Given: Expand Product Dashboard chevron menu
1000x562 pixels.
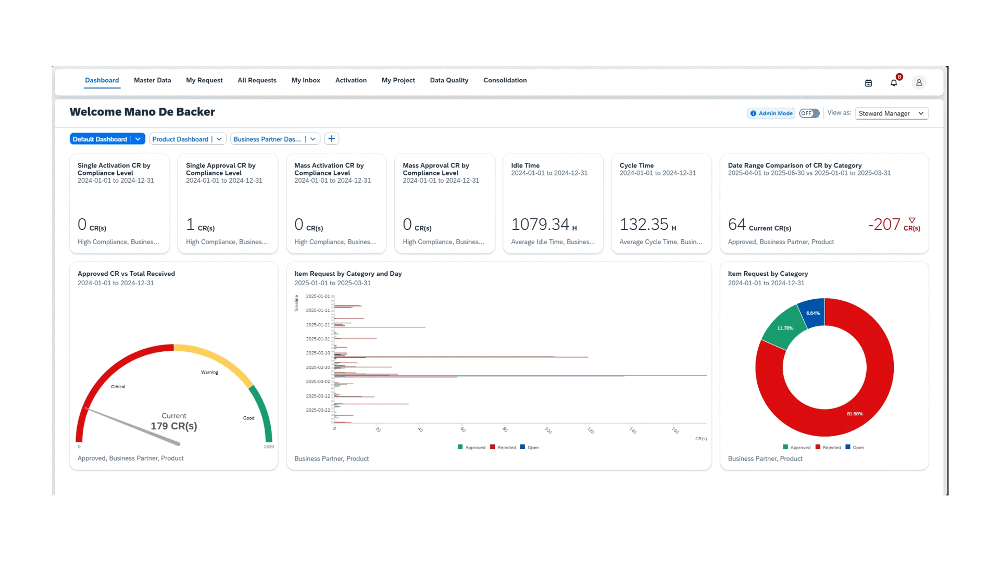Looking at the screenshot, I should click(219, 139).
